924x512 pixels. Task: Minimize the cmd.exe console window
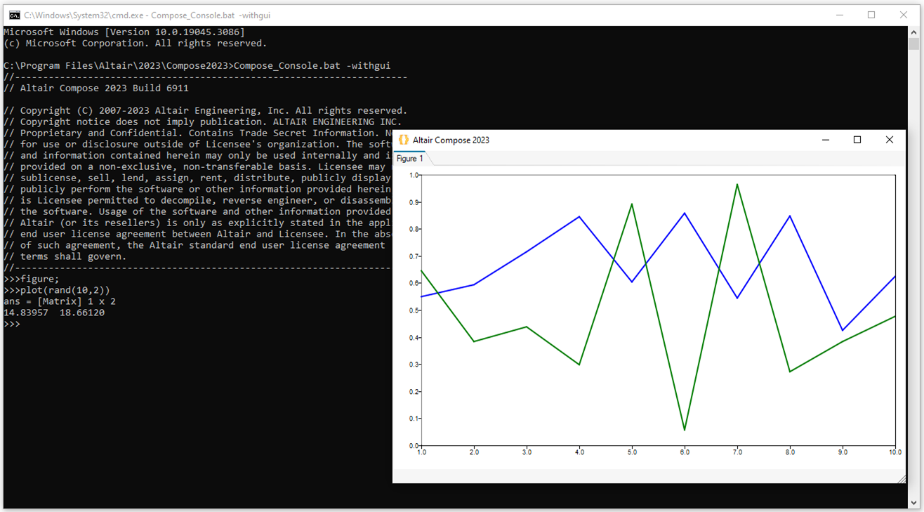coord(840,15)
